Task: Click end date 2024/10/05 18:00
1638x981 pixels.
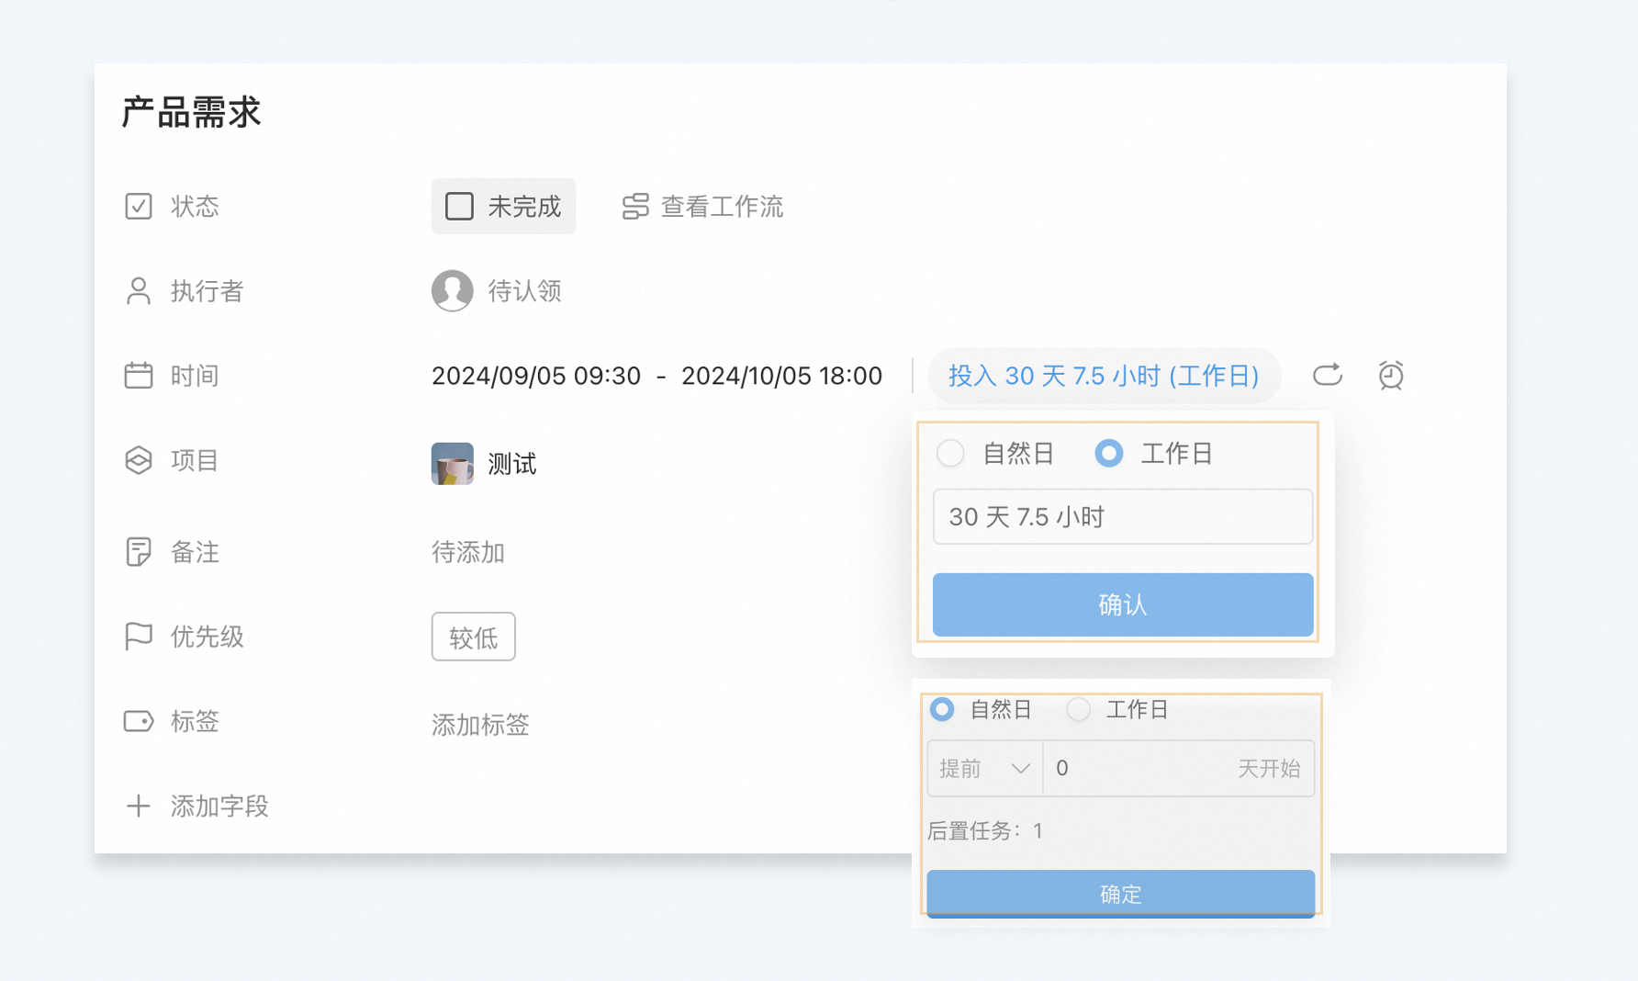Action: 781,375
